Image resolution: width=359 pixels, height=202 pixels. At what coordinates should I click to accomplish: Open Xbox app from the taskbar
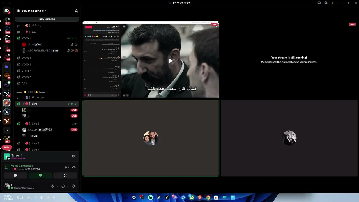coord(192,198)
